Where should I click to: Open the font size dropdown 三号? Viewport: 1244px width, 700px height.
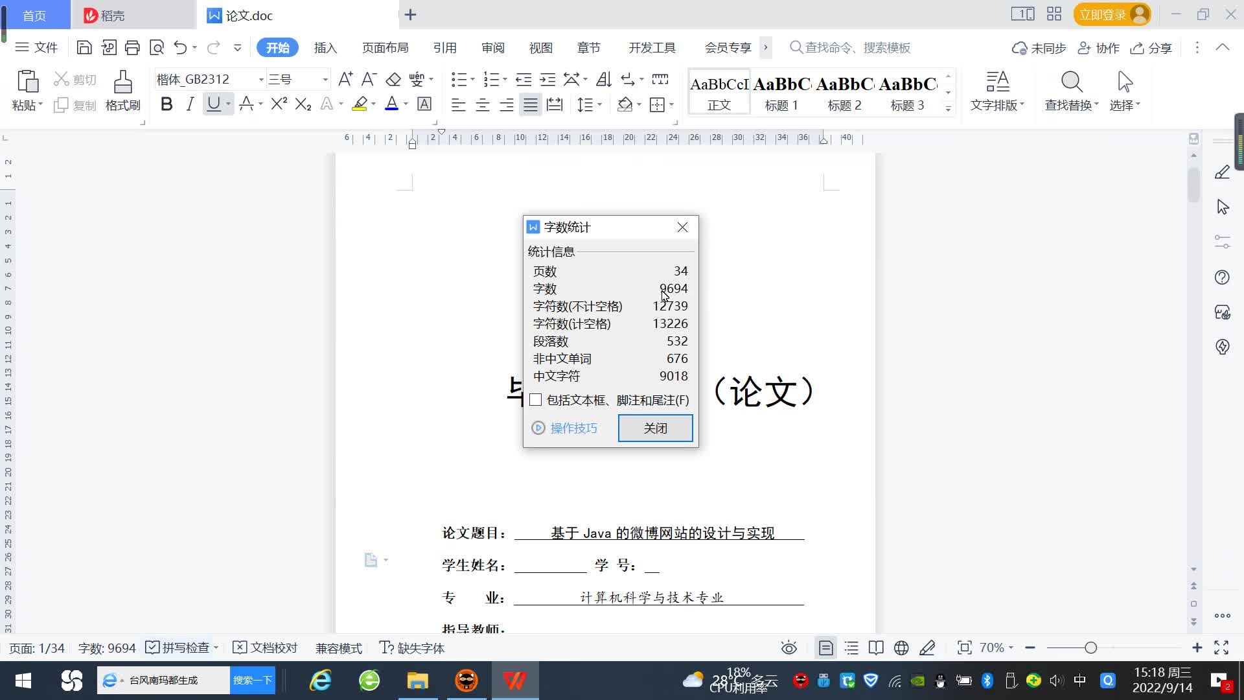coord(325,79)
